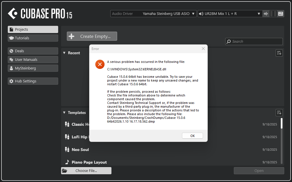
Task: Select the Projects tab
Action: point(33,30)
